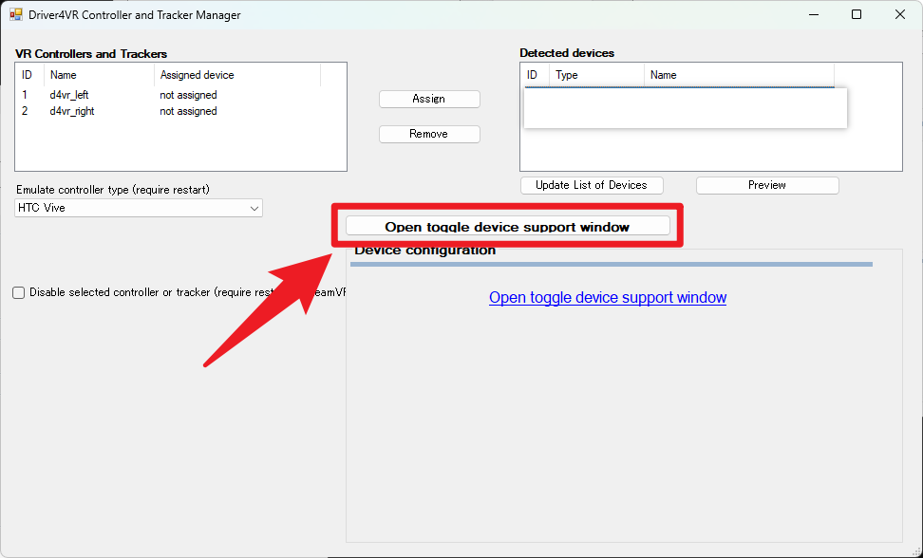923x558 pixels.
Task: Click the Driver4VR app icon in title bar
Action: 16,14
